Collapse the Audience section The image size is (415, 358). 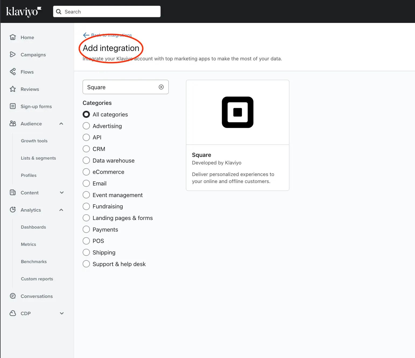pyautogui.click(x=61, y=123)
